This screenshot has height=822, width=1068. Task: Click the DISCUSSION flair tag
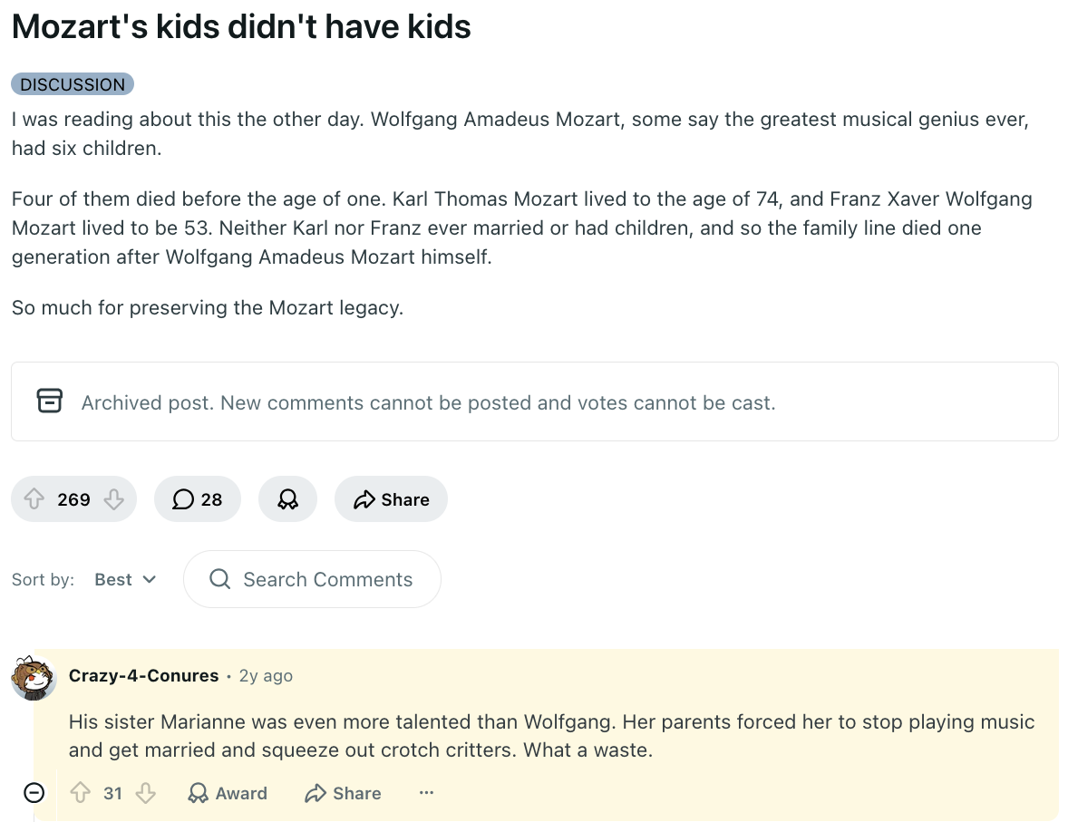tap(73, 84)
